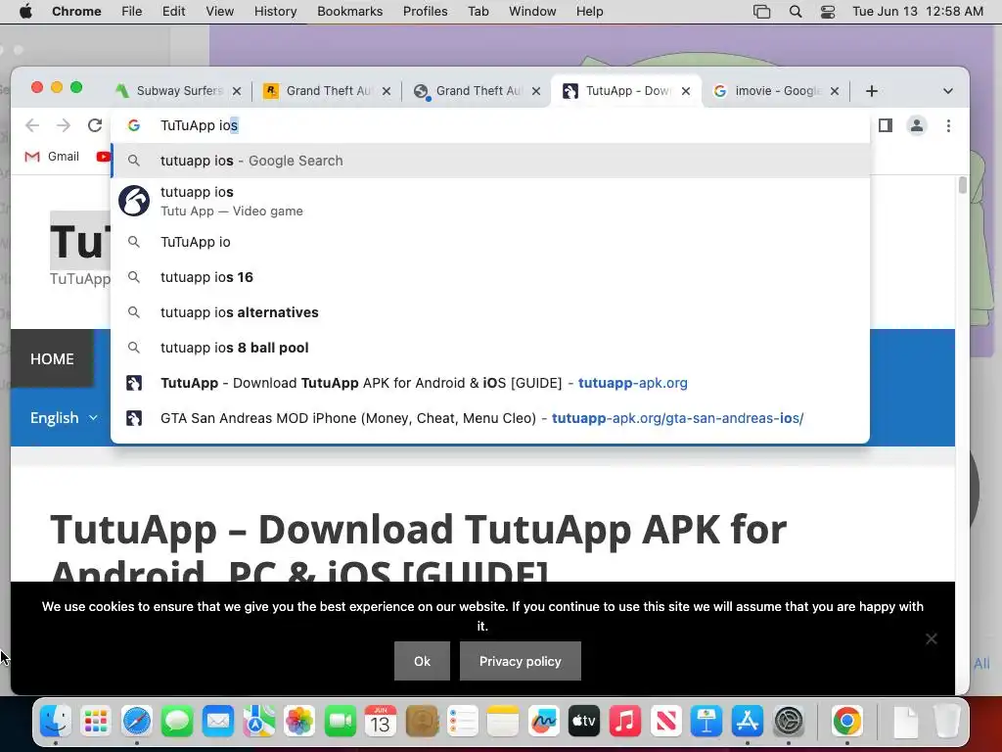
Task: Open Photos from the Dock
Action: click(x=299, y=722)
